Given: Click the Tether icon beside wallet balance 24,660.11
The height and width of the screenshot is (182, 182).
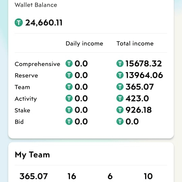Looking at the screenshot, I should [19, 23].
